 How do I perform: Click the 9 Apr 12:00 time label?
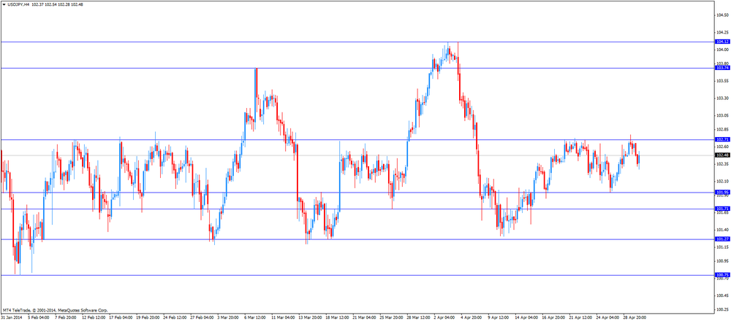pyautogui.click(x=499, y=318)
